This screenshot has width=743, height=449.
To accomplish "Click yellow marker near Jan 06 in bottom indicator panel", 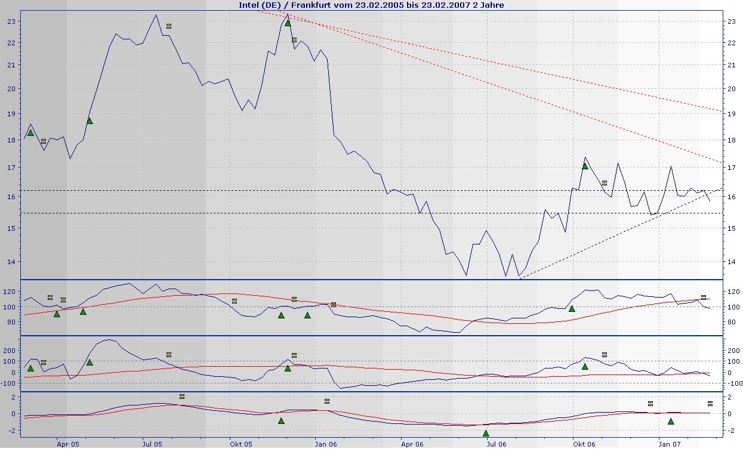I will [x=327, y=401].
